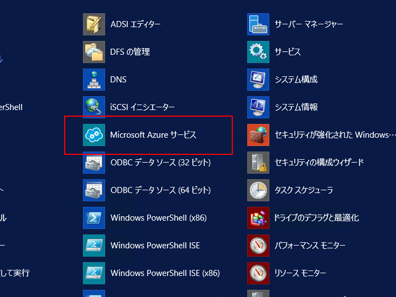Viewport: 396px width, 297px height.
Task: Click the サービス gears icon
Action: pos(258,52)
